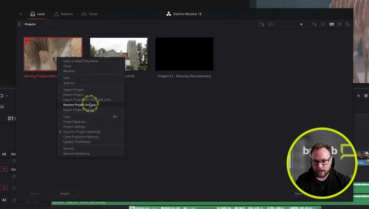The image size is (369, 209).
Task: Click the project info icon
Action: [x=323, y=24]
